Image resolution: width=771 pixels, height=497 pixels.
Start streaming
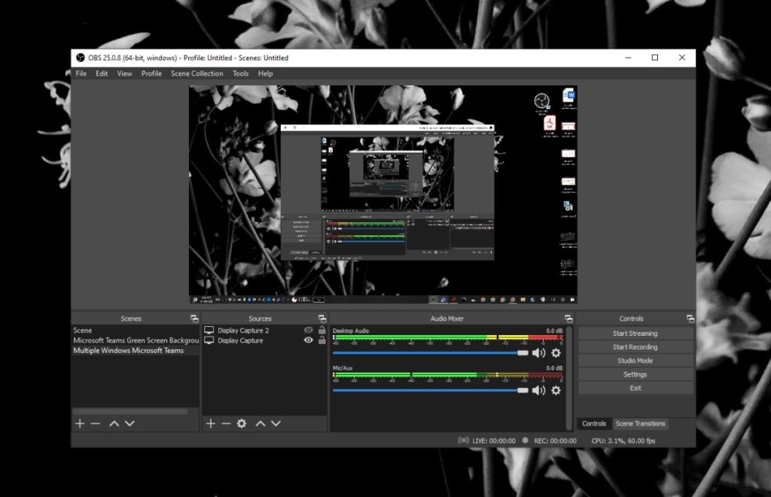[635, 333]
